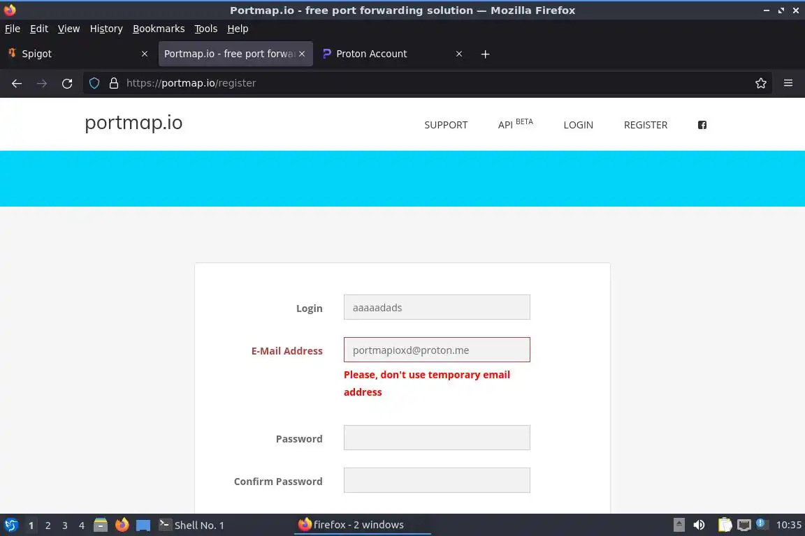Image resolution: width=805 pixels, height=536 pixels.
Task: Open the volume control speaker icon
Action: pyautogui.click(x=699, y=526)
